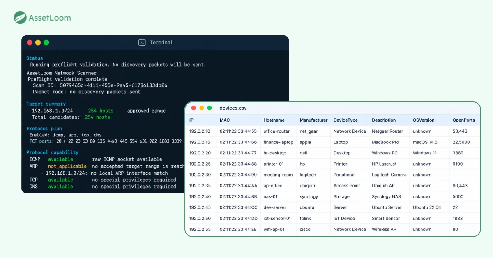Click the Manufacturer column header
This screenshot has width=493, height=258.
coord(314,120)
